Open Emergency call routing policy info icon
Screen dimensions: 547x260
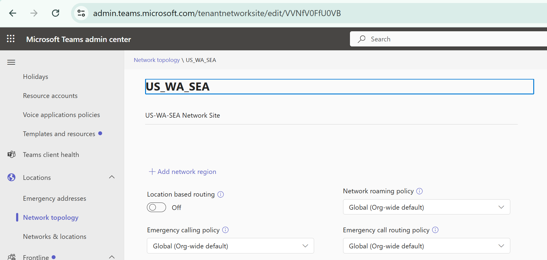pos(435,230)
